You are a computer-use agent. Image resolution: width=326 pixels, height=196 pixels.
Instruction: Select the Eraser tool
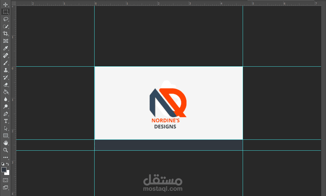[6, 85]
